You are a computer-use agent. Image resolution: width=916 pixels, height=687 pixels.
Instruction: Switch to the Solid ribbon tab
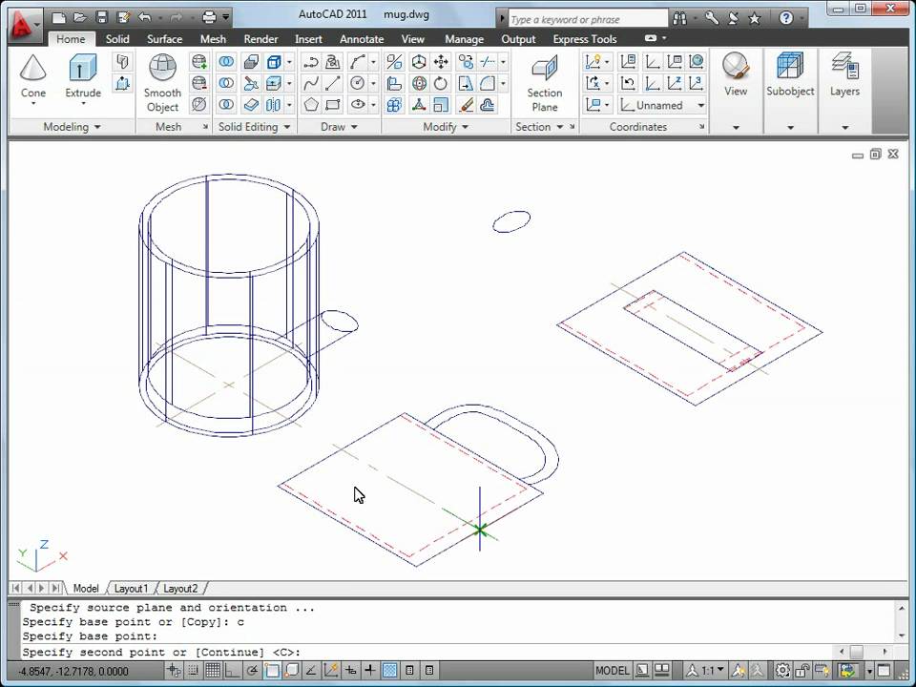click(116, 39)
